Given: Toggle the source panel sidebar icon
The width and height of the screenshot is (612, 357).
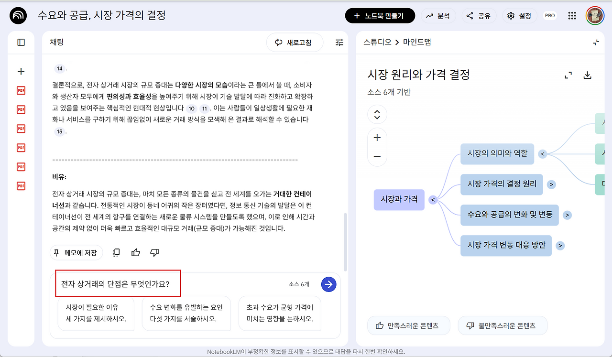Looking at the screenshot, I should point(21,43).
